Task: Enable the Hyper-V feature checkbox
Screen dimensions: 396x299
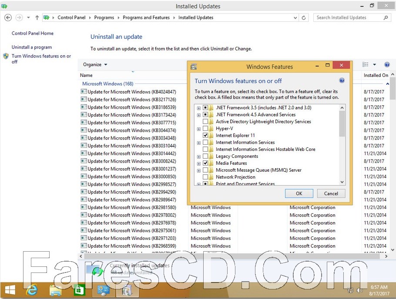Action: 205,129
